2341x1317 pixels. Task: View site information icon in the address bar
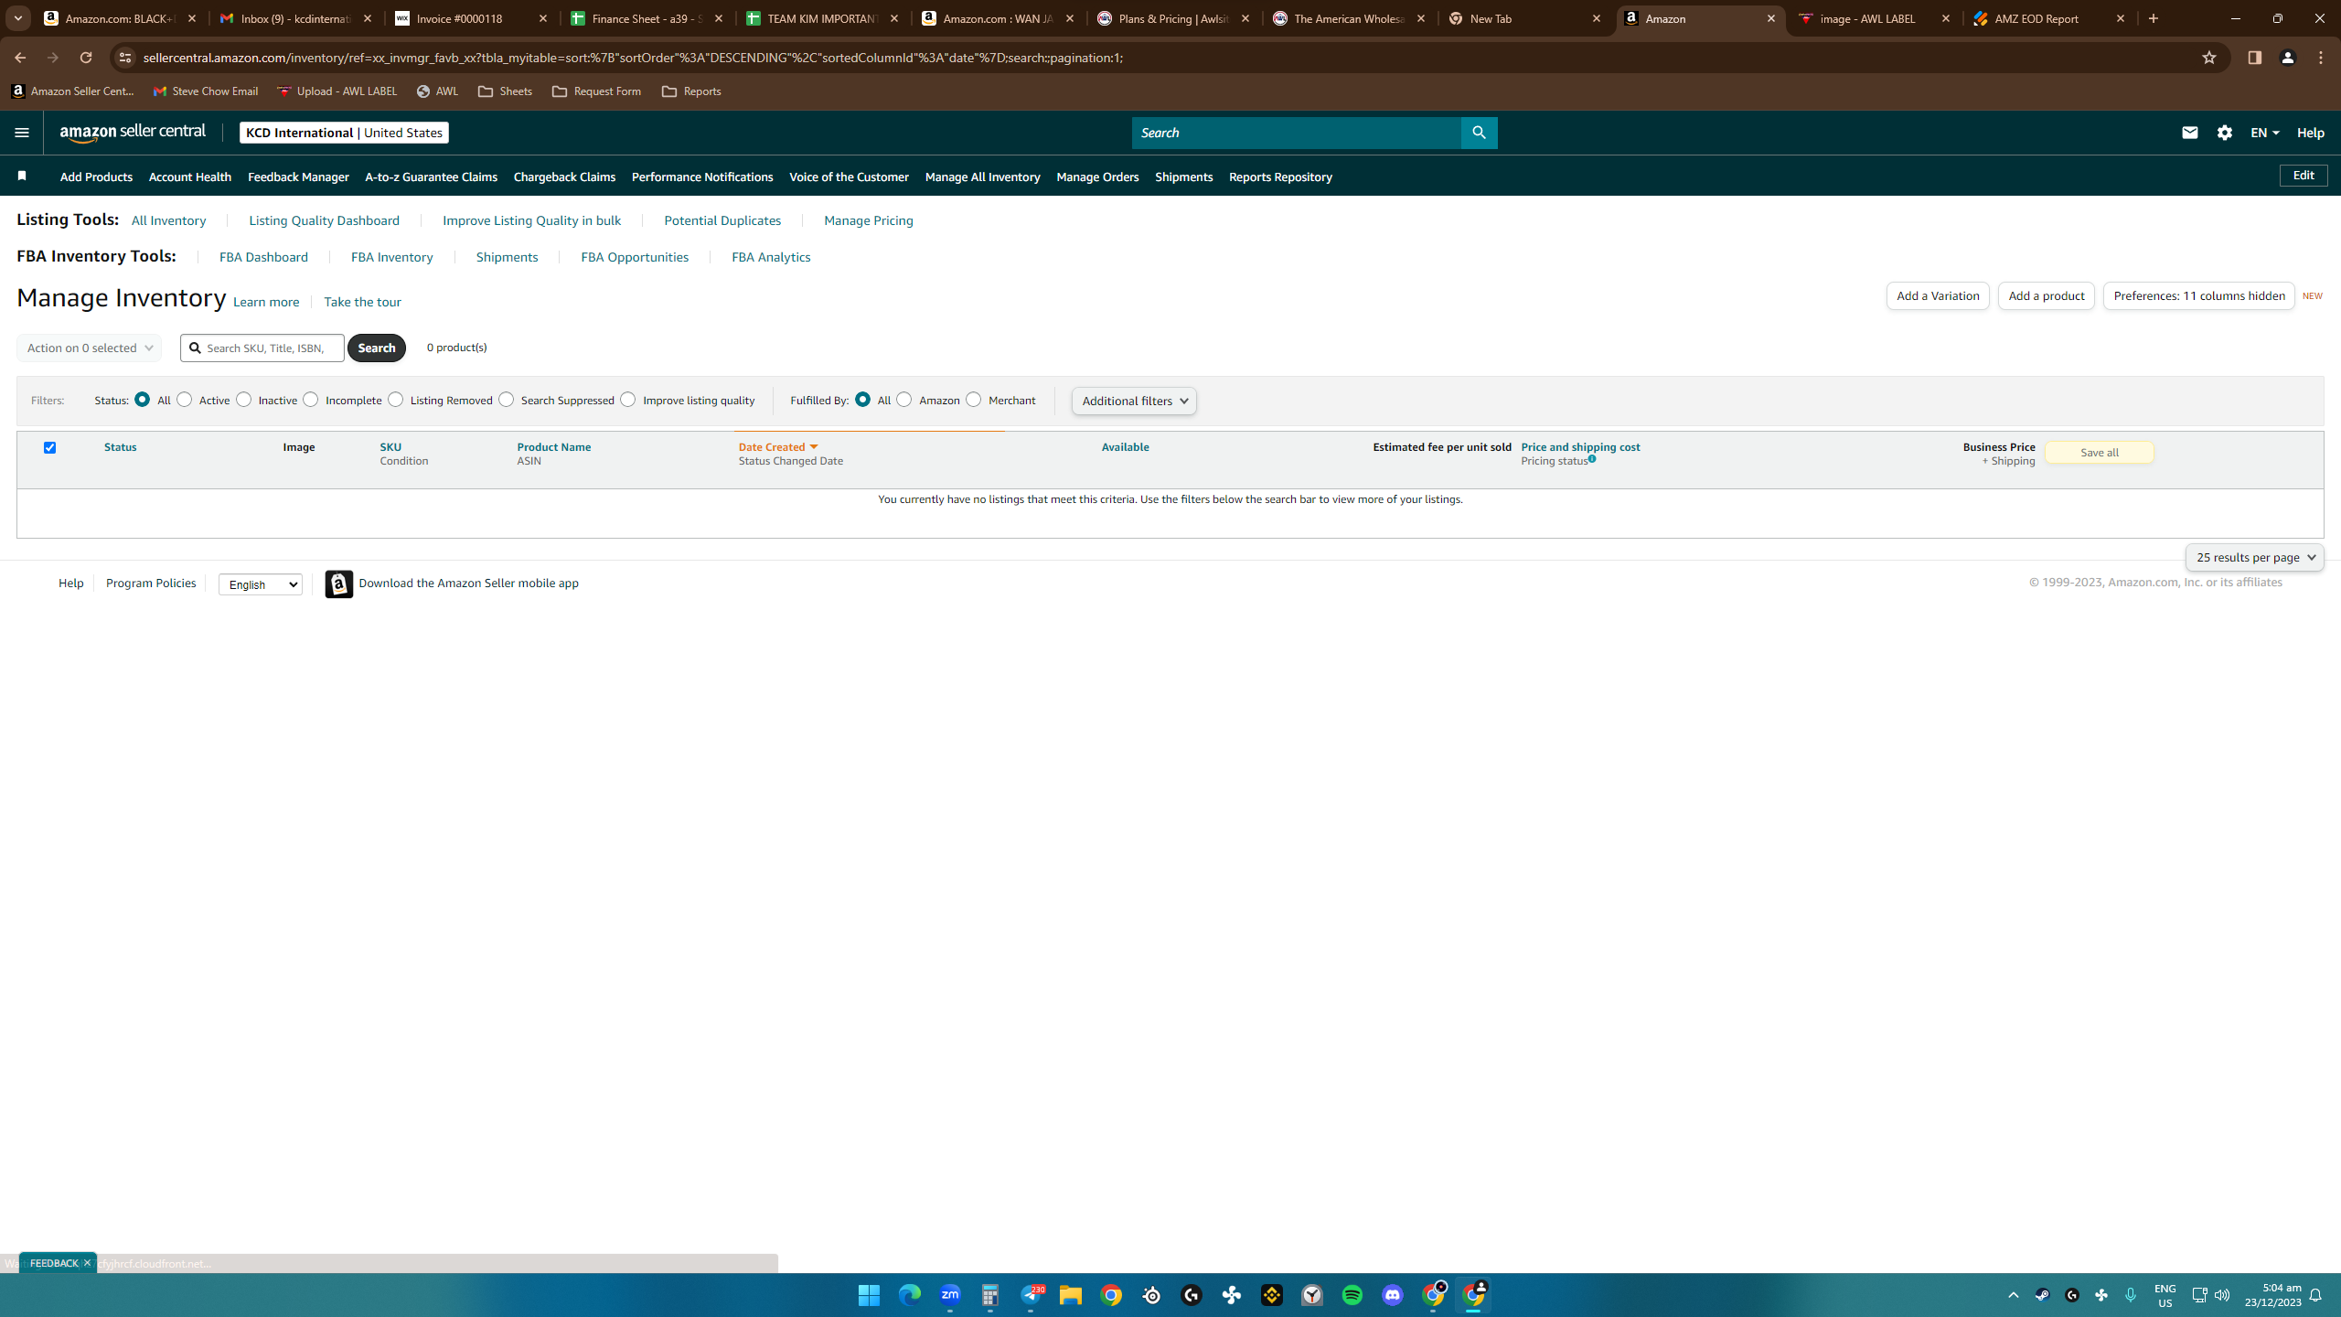click(125, 58)
